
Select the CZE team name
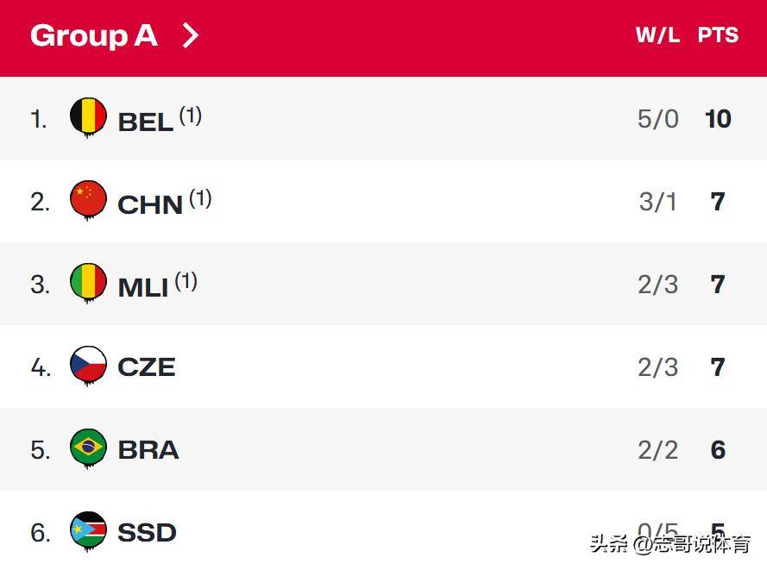point(147,367)
